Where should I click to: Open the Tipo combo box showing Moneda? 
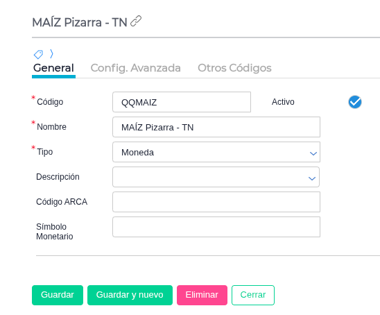pyautogui.click(x=216, y=152)
